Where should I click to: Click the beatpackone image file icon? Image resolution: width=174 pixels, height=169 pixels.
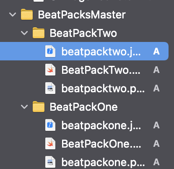(x=50, y=162)
